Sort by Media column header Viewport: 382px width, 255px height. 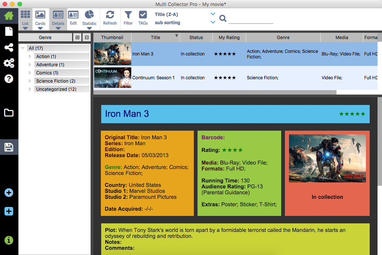pos(342,37)
